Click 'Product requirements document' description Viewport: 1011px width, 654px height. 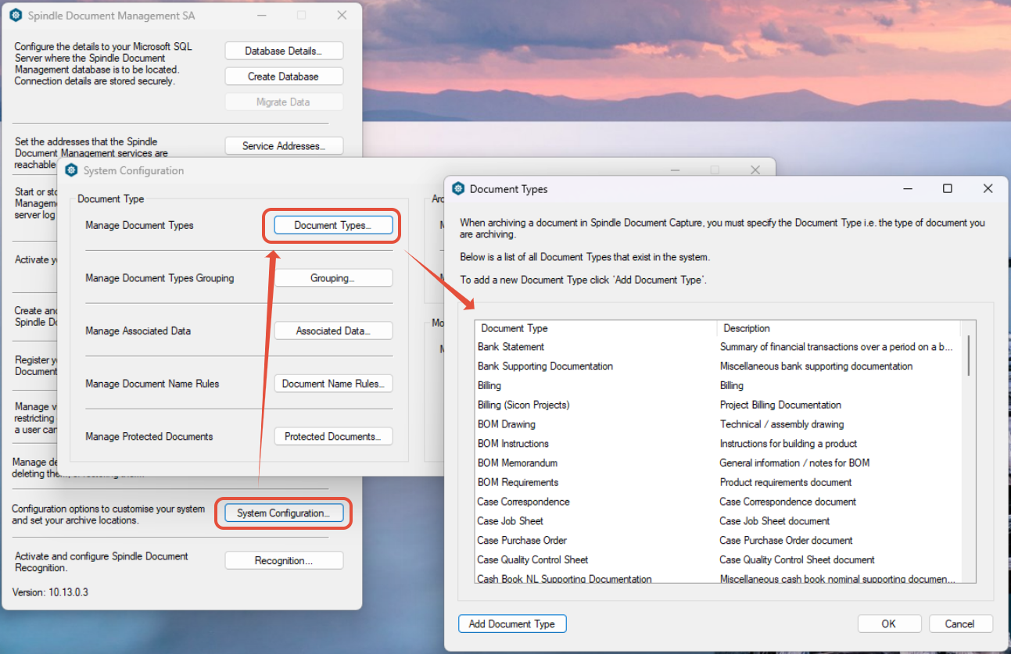[786, 482]
